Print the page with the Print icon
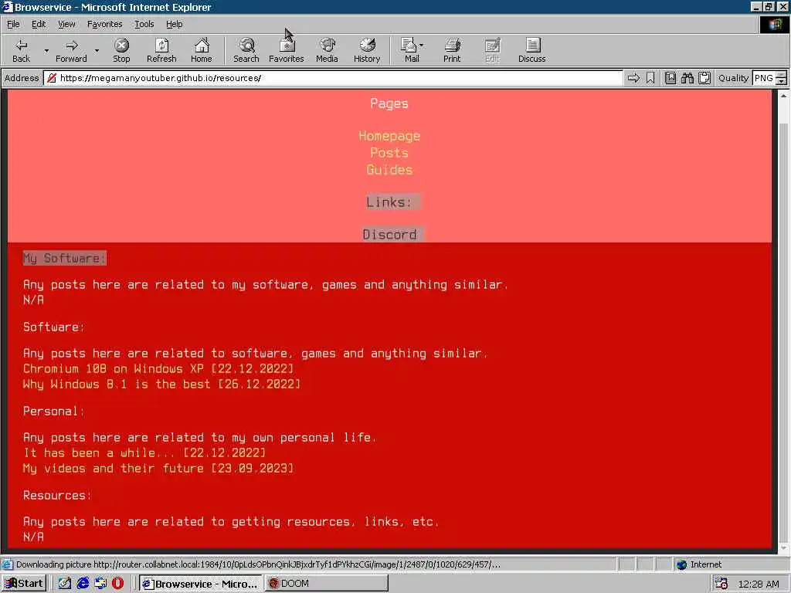Screen dimensions: 791x593 452,50
